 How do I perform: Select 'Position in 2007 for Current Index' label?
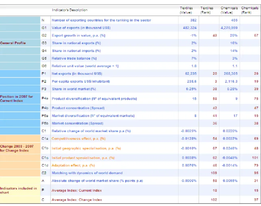17,98
